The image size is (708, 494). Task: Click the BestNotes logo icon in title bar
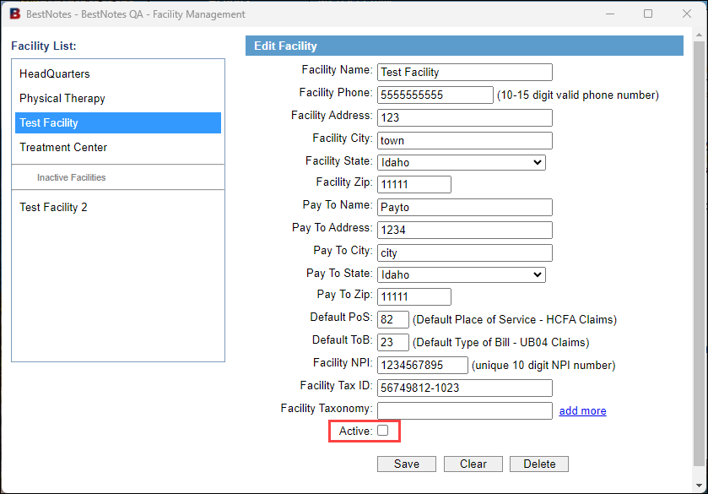click(x=15, y=14)
